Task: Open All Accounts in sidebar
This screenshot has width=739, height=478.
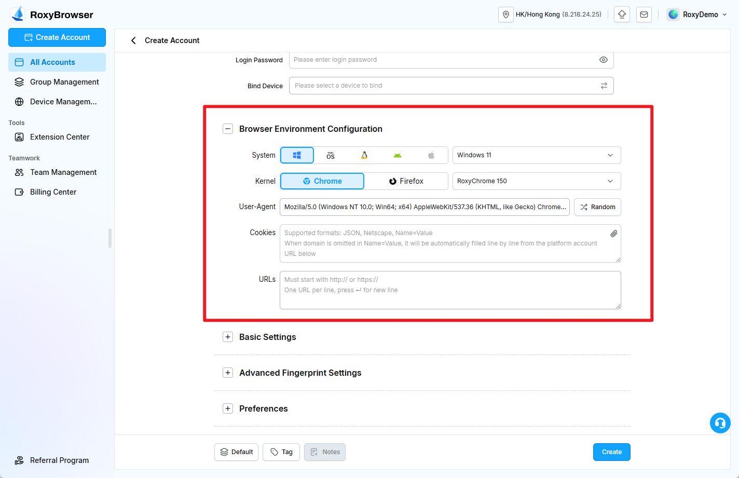Action: [57, 62]
